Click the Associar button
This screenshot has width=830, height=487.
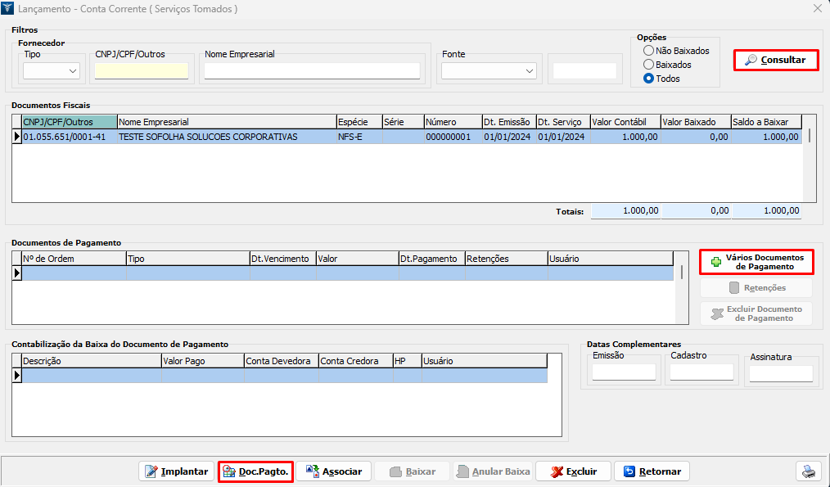click(334, 471)
